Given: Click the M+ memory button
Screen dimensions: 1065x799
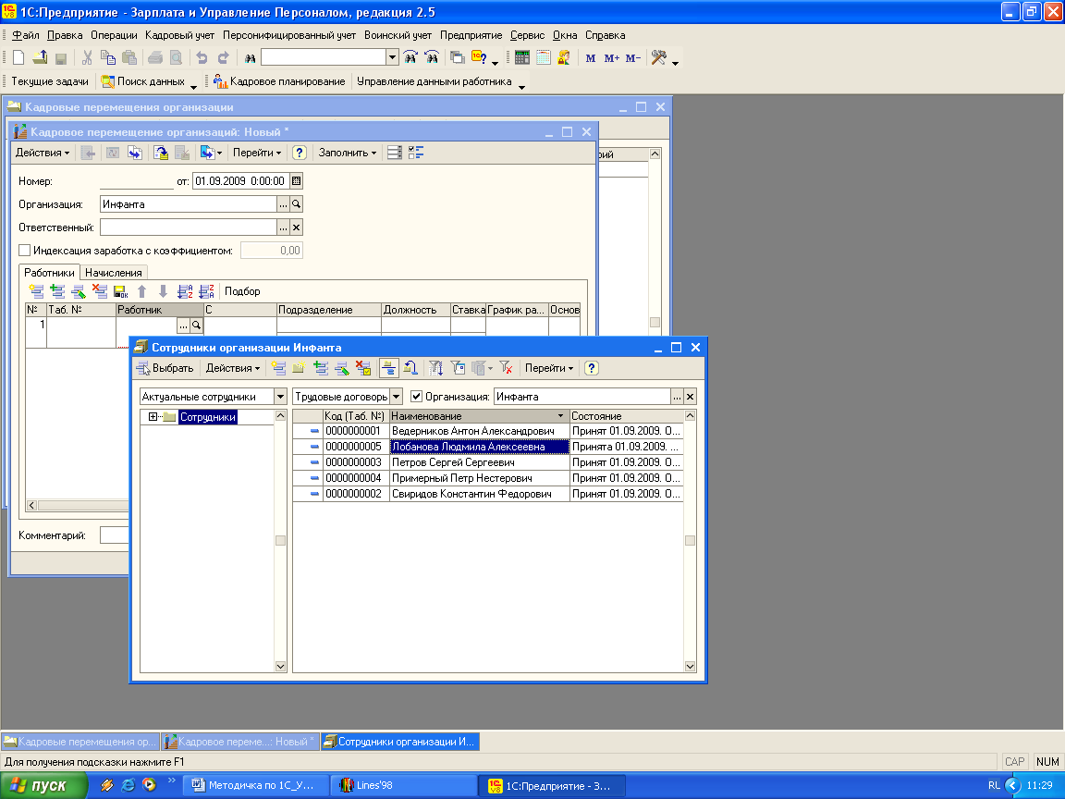Looking at the screenshot, I should pyautogui.click(x=611, y=57).
